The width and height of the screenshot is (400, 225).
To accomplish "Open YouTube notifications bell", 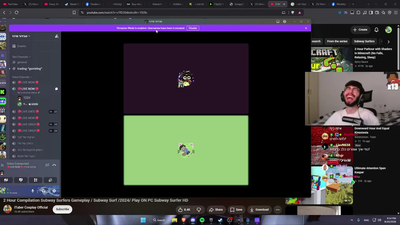I will [x=376, y=30].
